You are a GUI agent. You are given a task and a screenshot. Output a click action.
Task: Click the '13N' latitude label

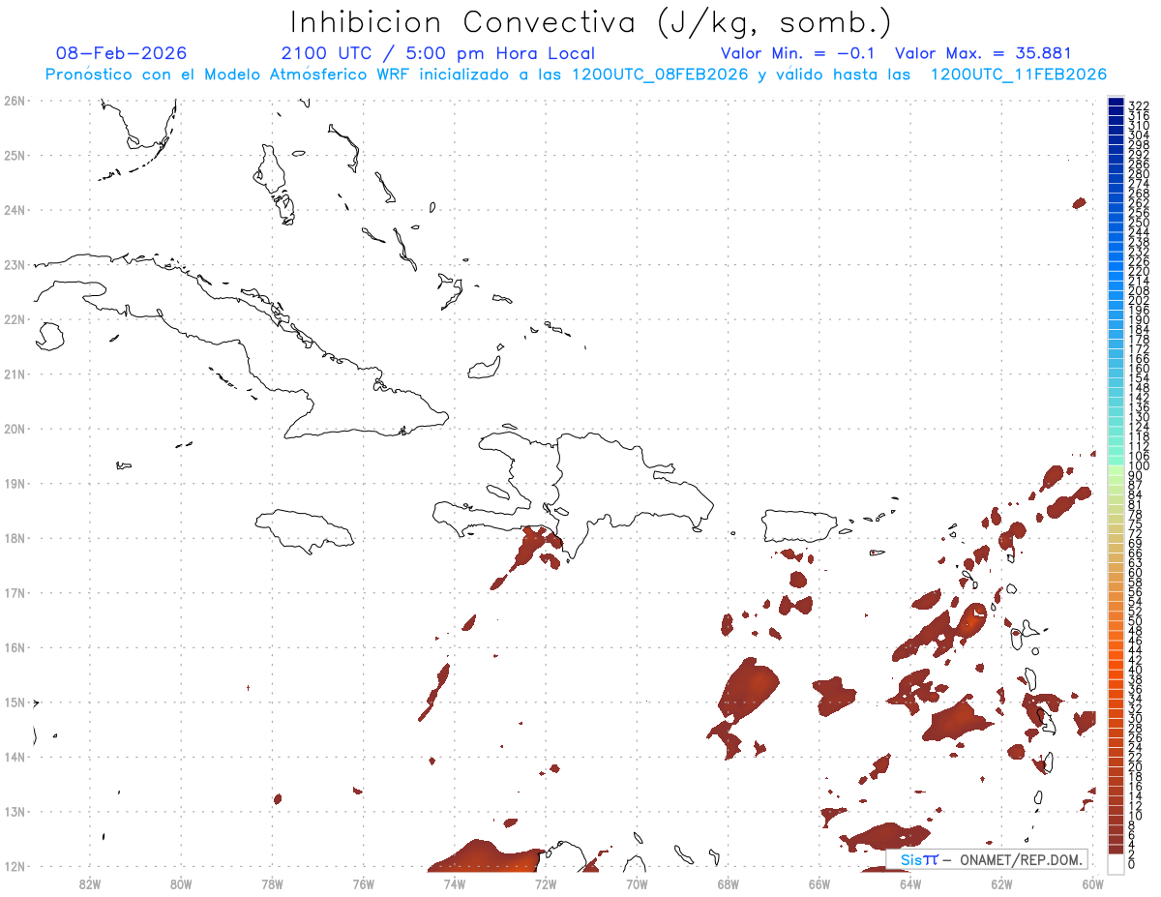pyautogui.click(x=15, y=812)
